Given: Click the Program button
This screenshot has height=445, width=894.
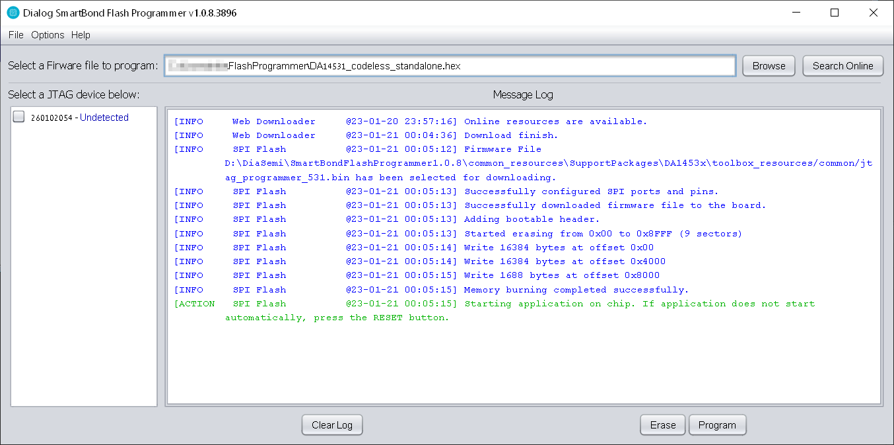Looking at the screenshot, I should [x=717, y=425].
